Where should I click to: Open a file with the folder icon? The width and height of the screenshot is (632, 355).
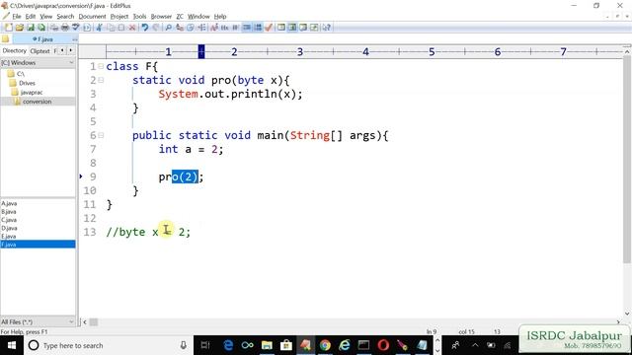pos(20,28)
